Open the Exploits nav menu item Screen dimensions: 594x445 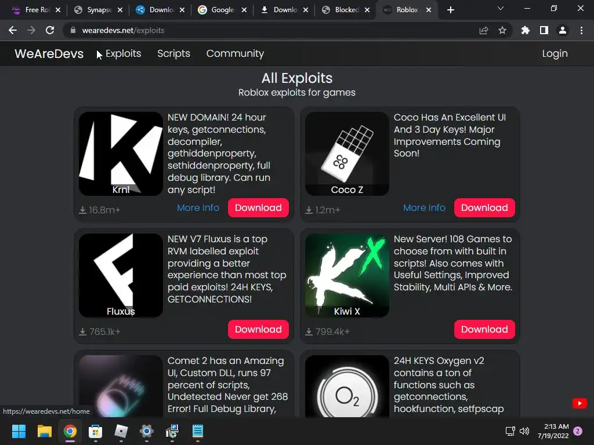pos(123,53)
